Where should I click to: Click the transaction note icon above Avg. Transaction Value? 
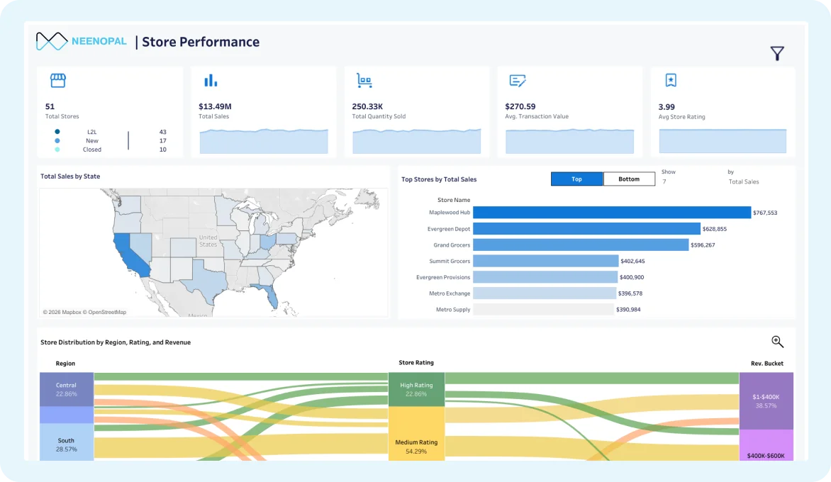tap(518, 81)
